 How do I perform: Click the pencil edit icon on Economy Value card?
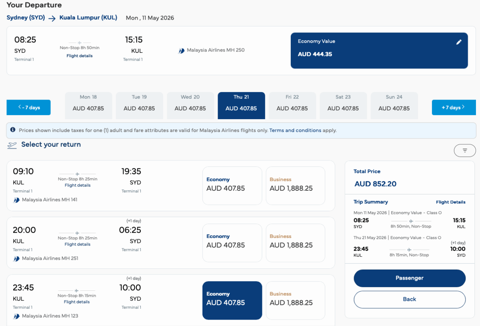pos(459,42)
